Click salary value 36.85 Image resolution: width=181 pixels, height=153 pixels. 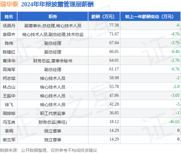tap(114, 113)
